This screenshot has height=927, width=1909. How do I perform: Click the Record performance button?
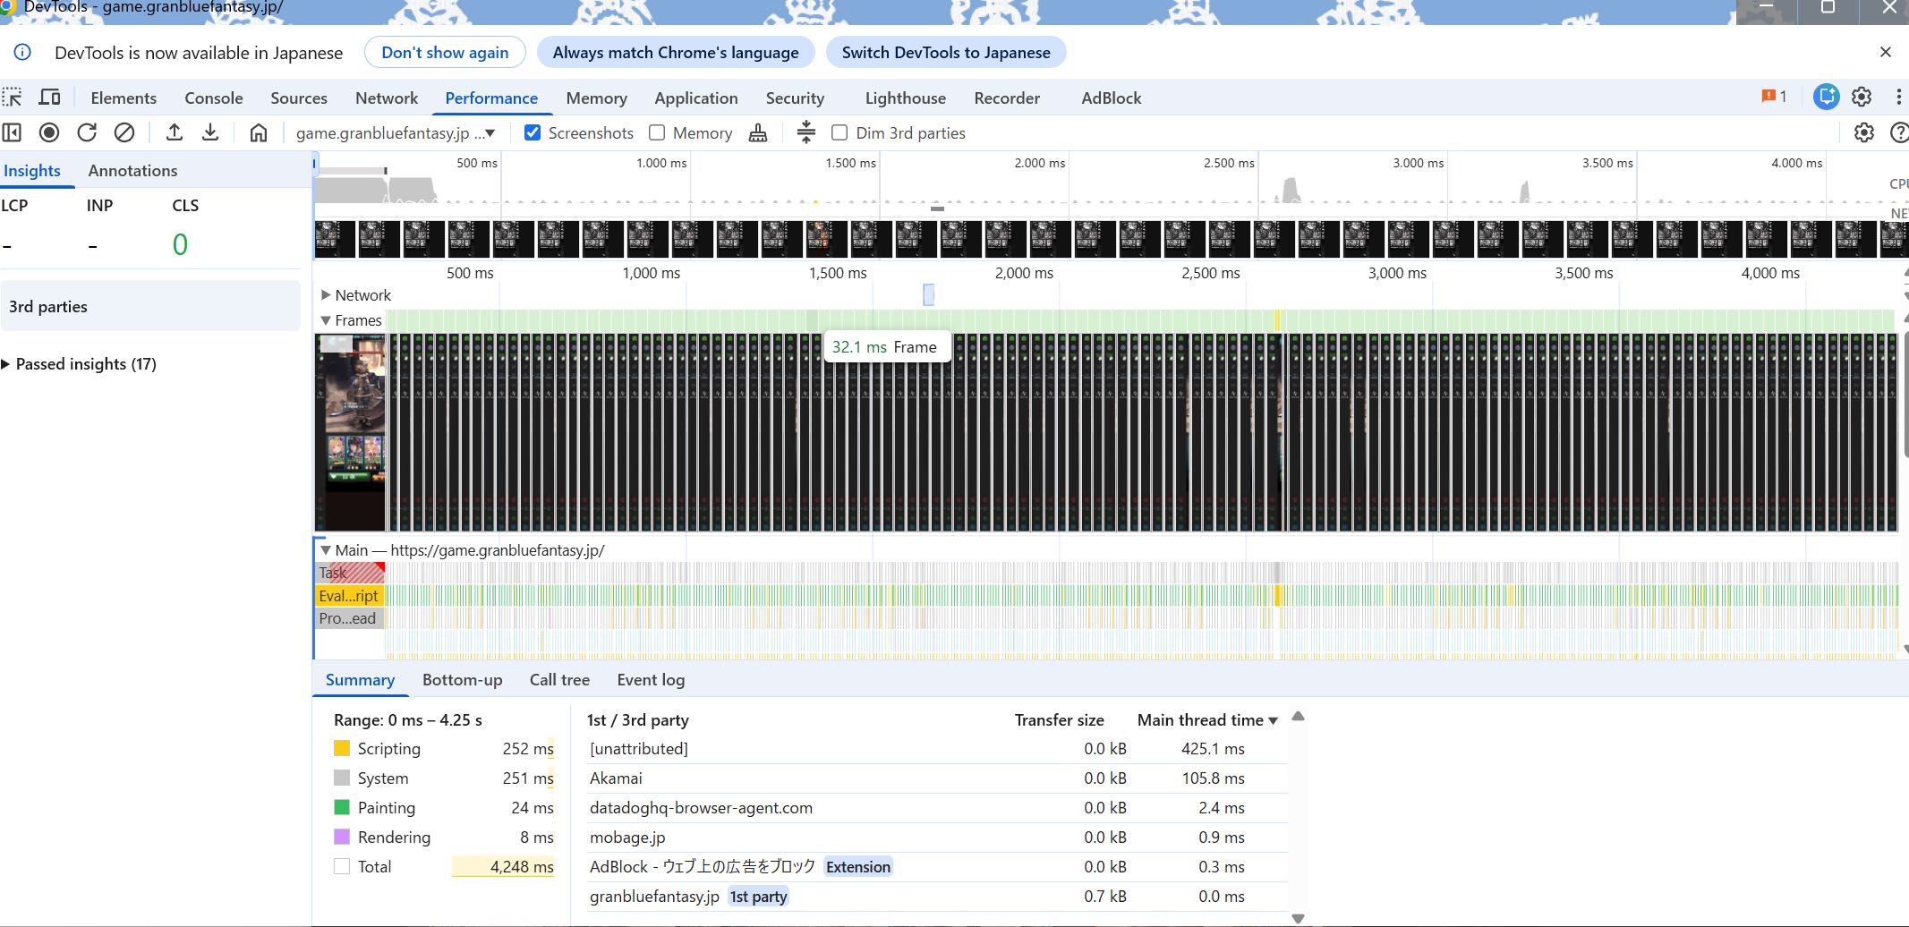[49, 132]
